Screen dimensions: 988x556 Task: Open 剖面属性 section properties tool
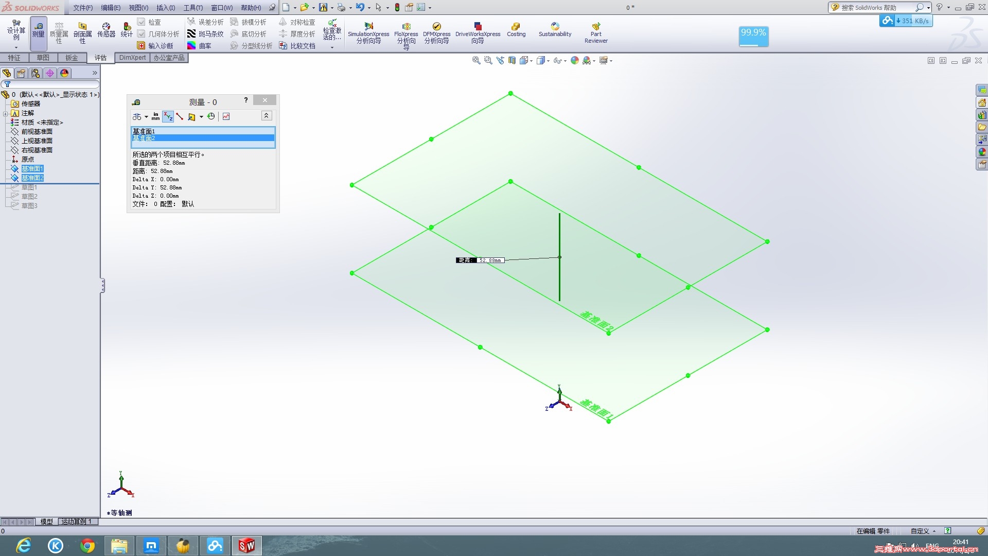[x=82, y=30]
